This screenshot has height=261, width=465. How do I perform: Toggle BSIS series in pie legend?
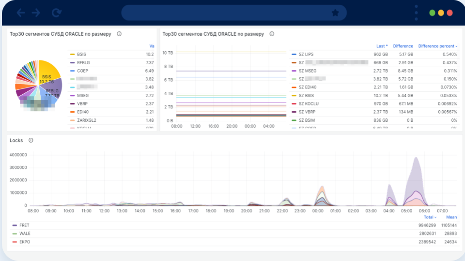pos(81,54)
